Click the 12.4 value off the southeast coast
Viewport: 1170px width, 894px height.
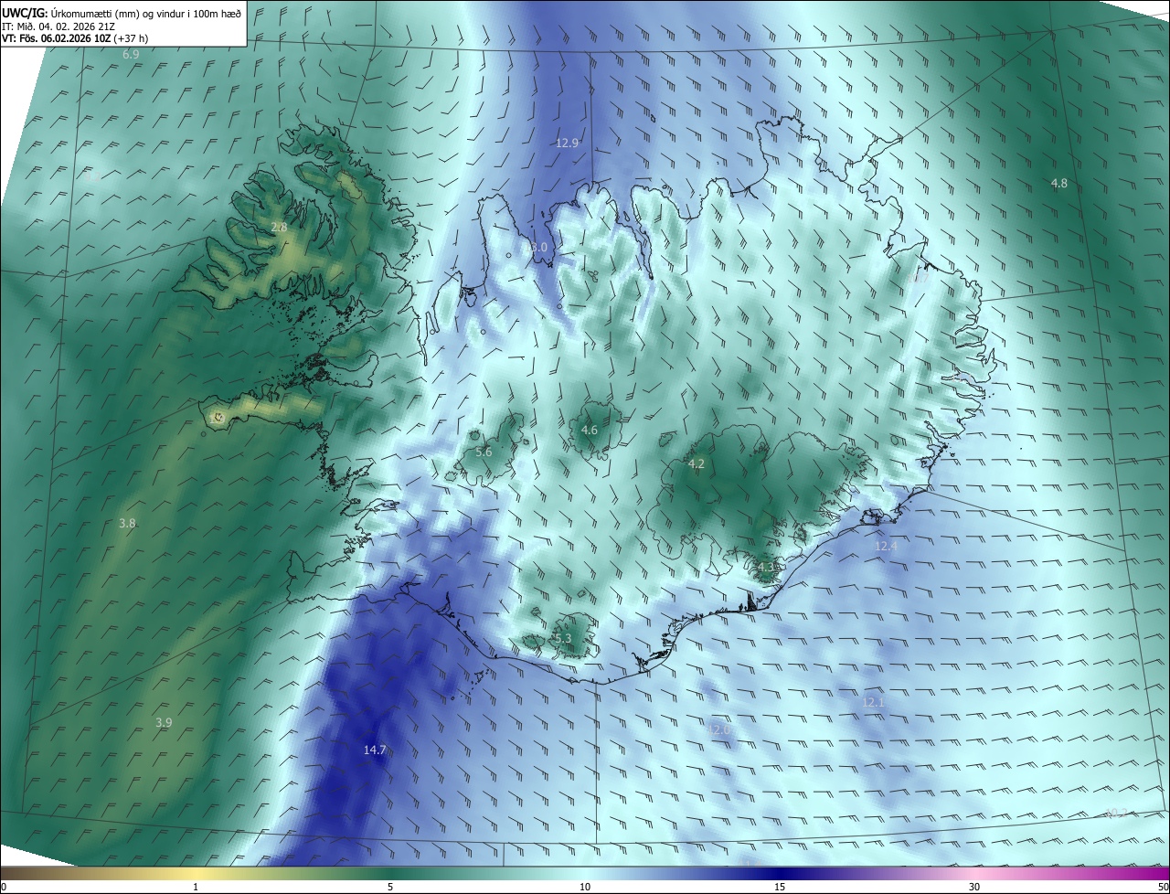tap(886, 546)
